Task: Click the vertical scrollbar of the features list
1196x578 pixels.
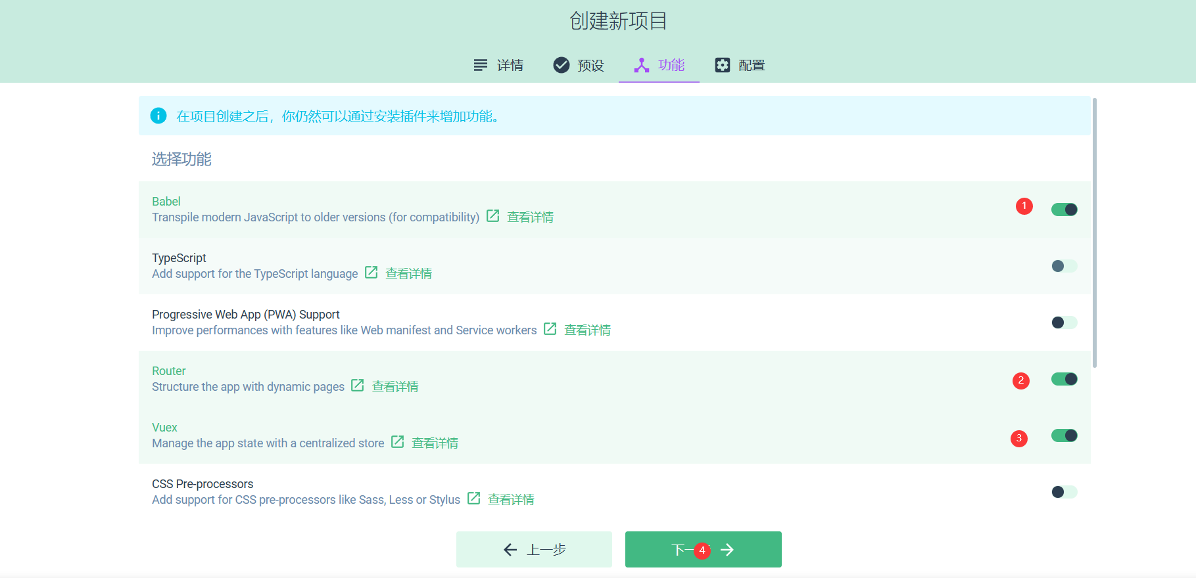Action: pos(1095,233)
